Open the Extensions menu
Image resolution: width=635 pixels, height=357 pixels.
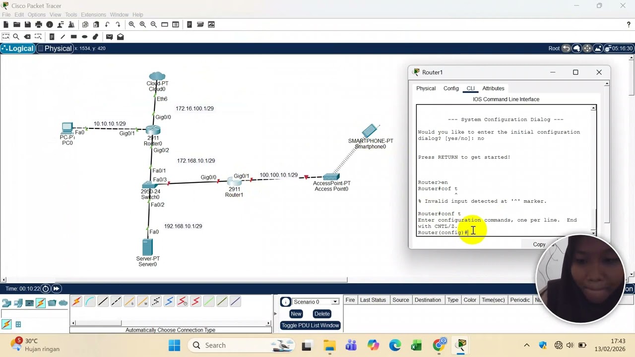(x=93, y=15)
